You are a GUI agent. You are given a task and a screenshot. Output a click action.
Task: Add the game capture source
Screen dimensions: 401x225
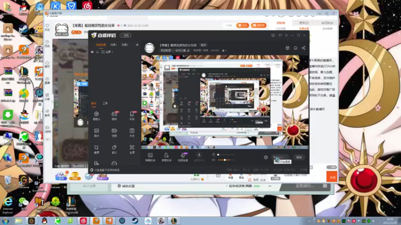coord(114,115)
